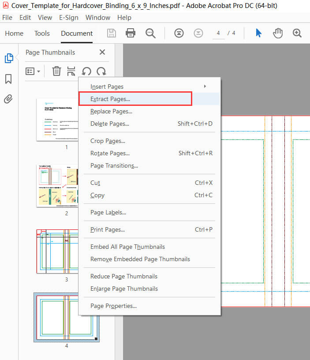Switch to the Home tab

pos(14,34)
